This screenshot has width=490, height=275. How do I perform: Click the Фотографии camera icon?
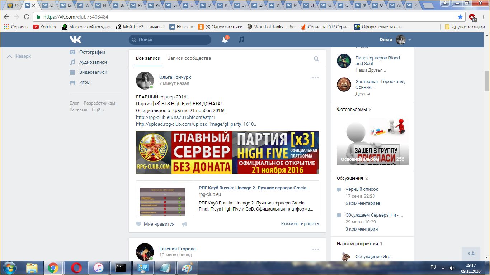72,52
